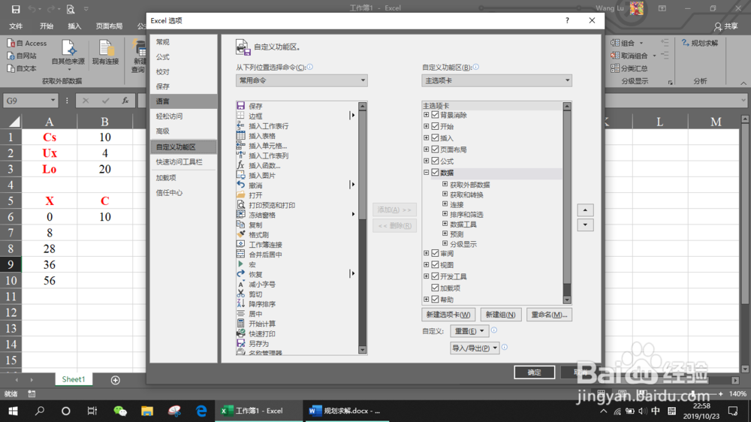Toggle the 公式 tab checkbox

[x=435, y=161]
